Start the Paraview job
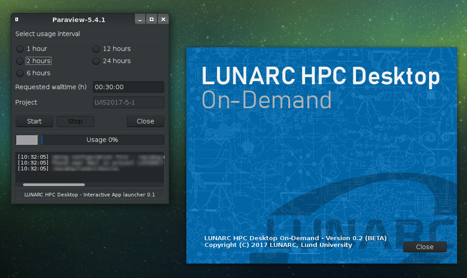467x278 pixels. click(34, 121)
